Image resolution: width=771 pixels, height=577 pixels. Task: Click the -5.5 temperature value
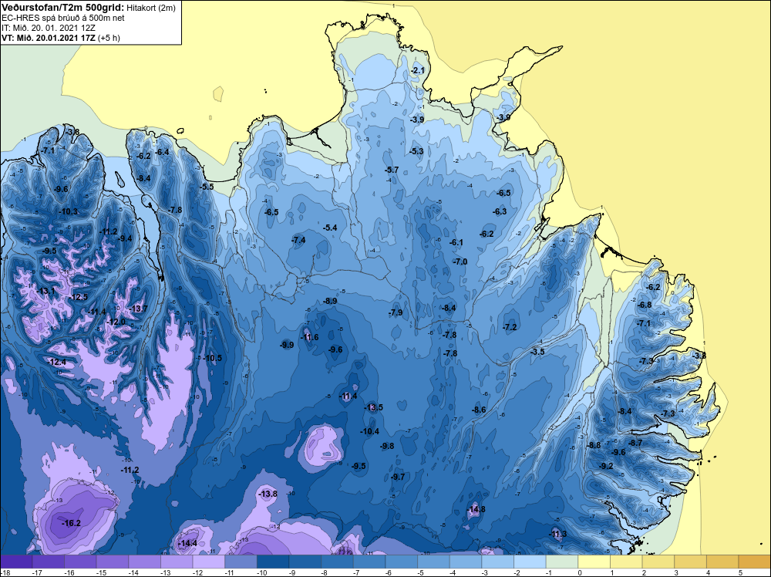click(x=207, y=187)
